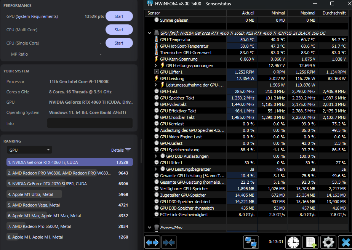Image resolution: width=352 pixels, height=250 pixels.
Task: Click the Summe gelesen row icon
Action: coord(157,20)
